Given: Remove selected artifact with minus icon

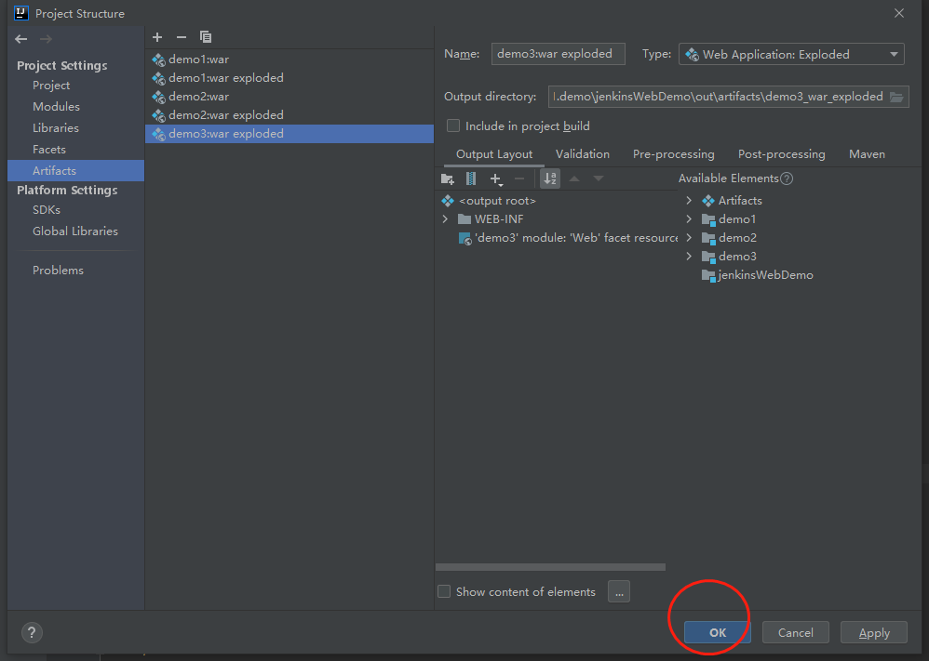Looking at the screenshot, I should [182, 37].
